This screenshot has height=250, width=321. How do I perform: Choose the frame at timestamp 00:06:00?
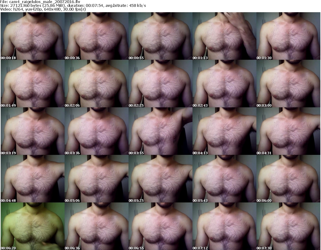click(x=288, y=179)
